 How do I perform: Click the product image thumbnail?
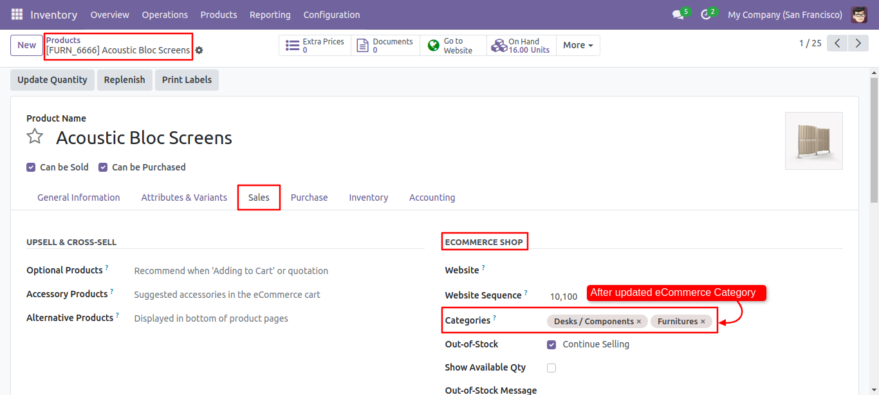tap(813, 141)
